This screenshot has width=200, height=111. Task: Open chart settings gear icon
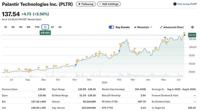coord(192,27)
